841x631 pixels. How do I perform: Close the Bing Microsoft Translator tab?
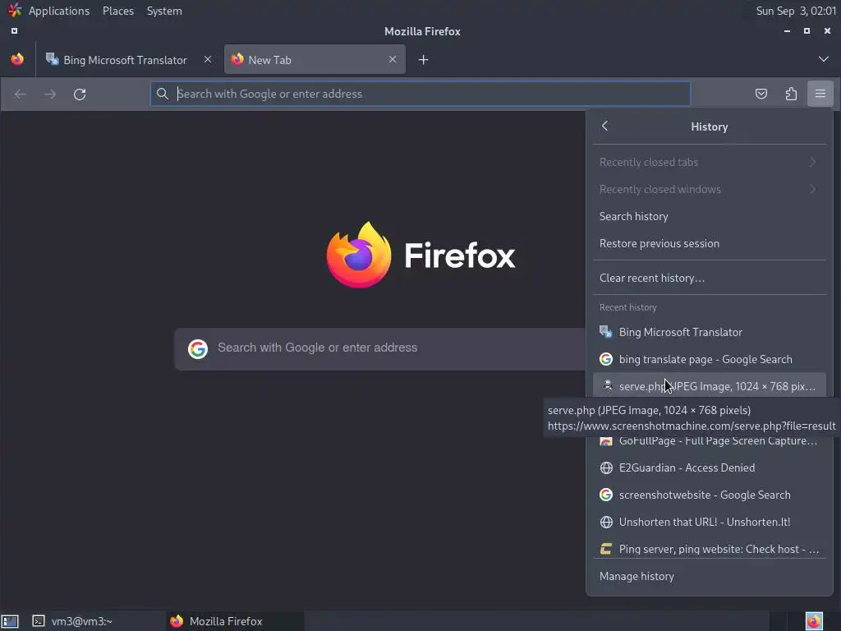(208, 59)
